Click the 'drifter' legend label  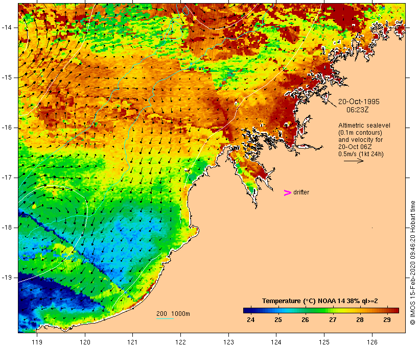click(301, 192)
